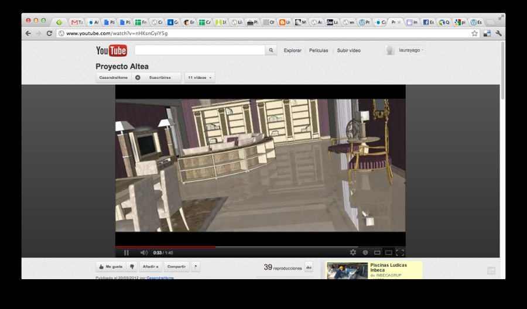Viewport: 527px width, 309px height.
Task: Switch player to large size
Action: point(388,253)
